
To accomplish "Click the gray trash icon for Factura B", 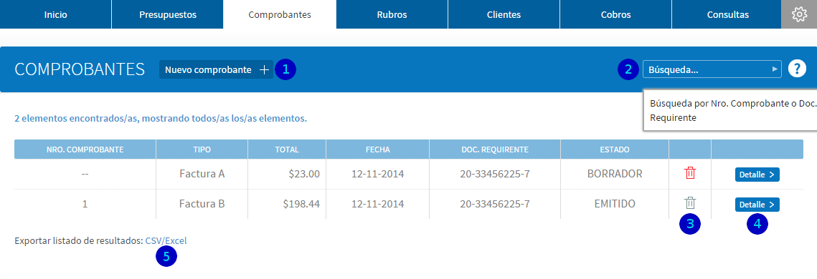I will 690,204.
